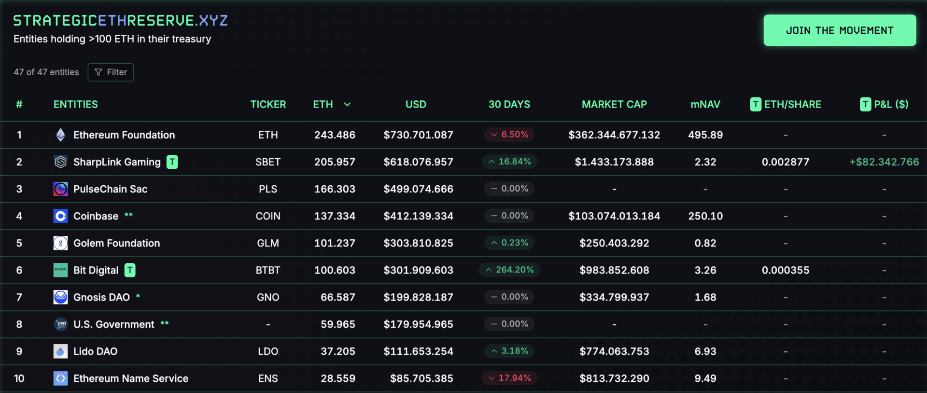Image resolution: width=927 pixels, height=393 pixels.
Task: Open the Lido DAO entity name
Action: (x=95, y=351)
